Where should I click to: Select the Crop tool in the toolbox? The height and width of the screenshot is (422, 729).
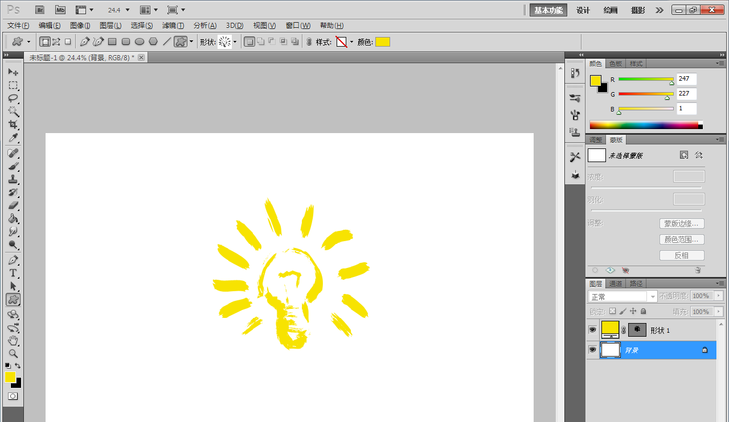[x=13, y=125]
